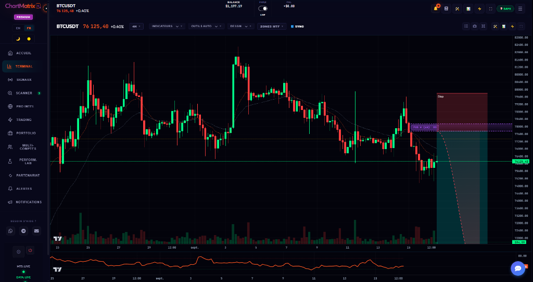
Task: Switch to dark mode moon icon
Action: (18, 39)
